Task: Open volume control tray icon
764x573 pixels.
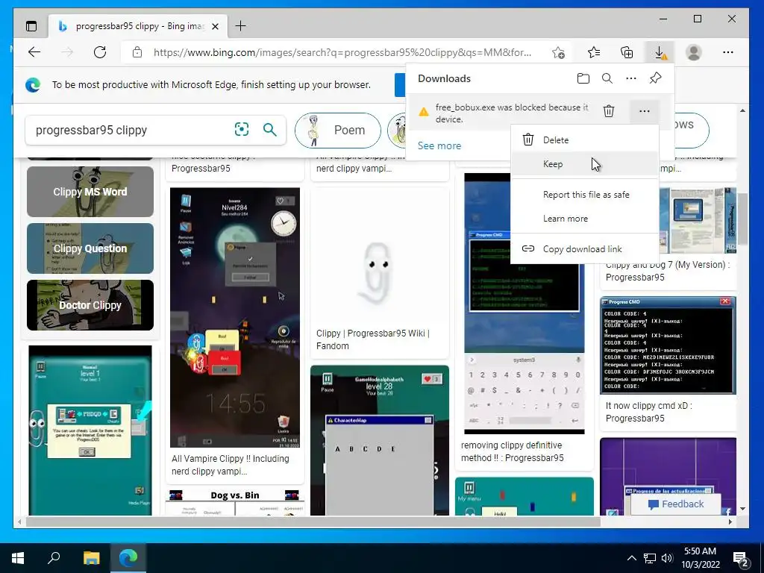Action: point(667,558)
